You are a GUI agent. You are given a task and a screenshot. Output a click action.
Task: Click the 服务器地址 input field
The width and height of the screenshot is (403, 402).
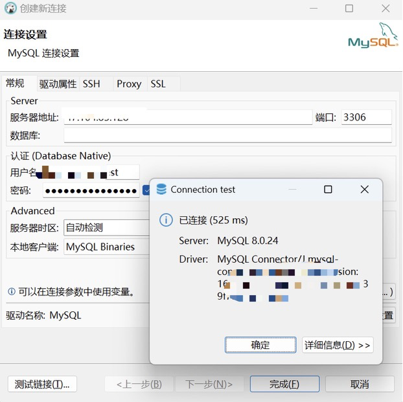tap(188, 117)
